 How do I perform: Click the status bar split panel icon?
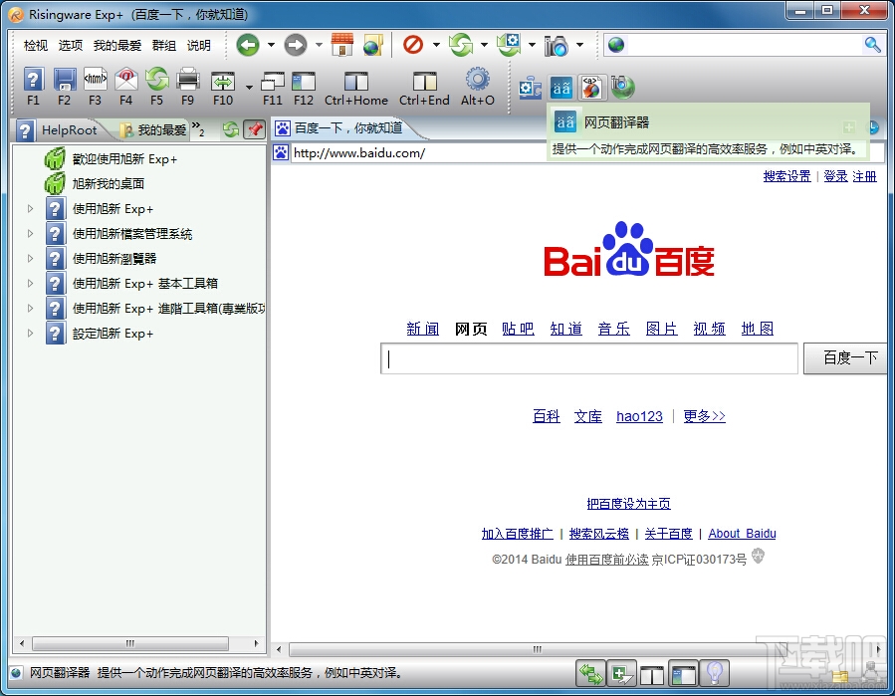coord(652,674)
